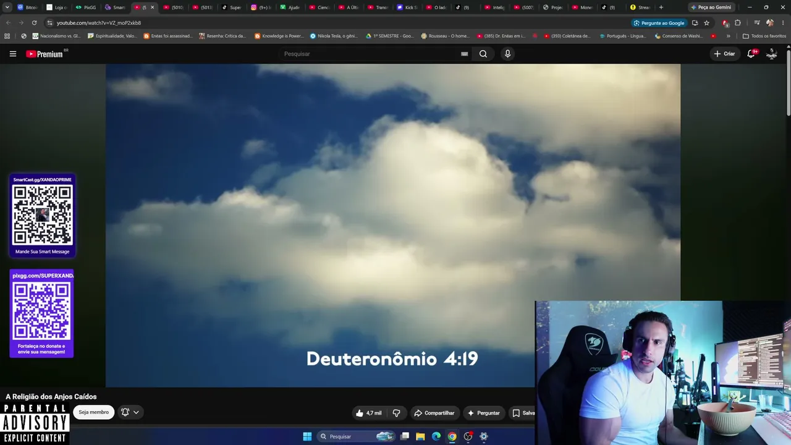Switch to the PixGG browser tab

click(86, 7)
